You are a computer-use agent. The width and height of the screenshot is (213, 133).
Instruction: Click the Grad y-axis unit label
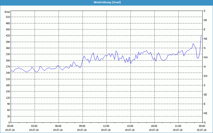(7, 12)
